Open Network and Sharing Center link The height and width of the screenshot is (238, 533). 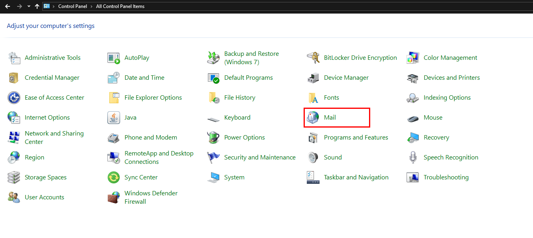tap(54, 138)
